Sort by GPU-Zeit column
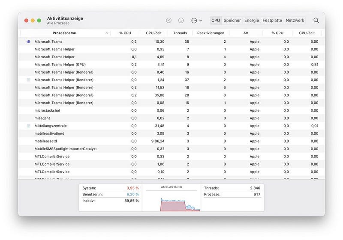This screenshot has width=343, height=240. 307,33
